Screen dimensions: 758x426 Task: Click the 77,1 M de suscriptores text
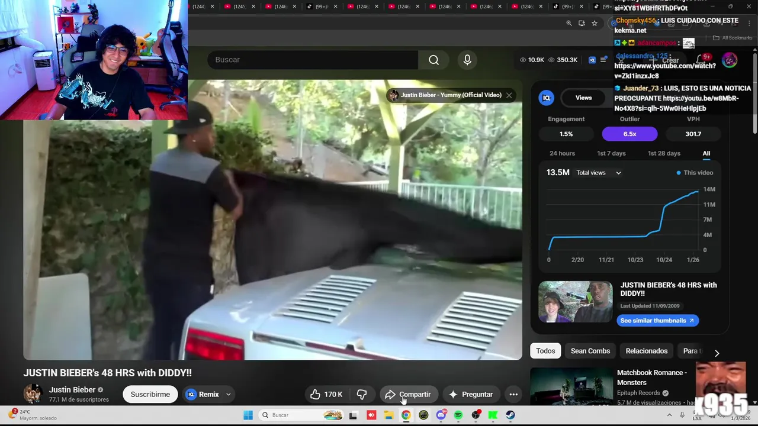click(79, 400)
